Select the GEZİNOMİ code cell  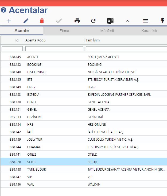35,117
